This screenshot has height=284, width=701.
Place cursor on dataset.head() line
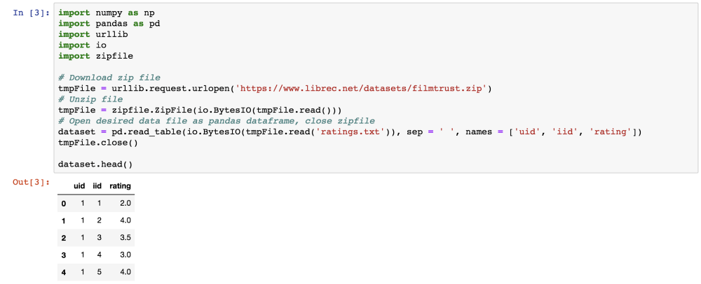click(95, 164)
